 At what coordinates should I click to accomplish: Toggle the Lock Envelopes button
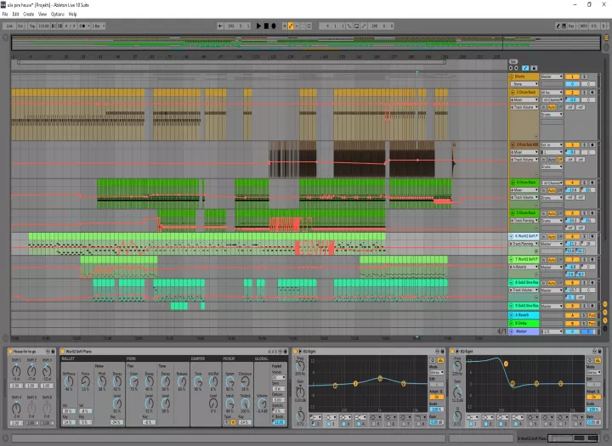point(534,68)
